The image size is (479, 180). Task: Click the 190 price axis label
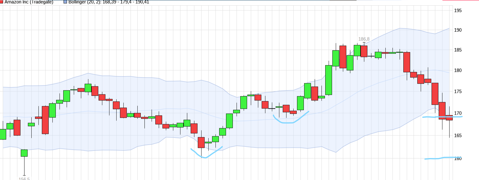(x=458, y=30)
